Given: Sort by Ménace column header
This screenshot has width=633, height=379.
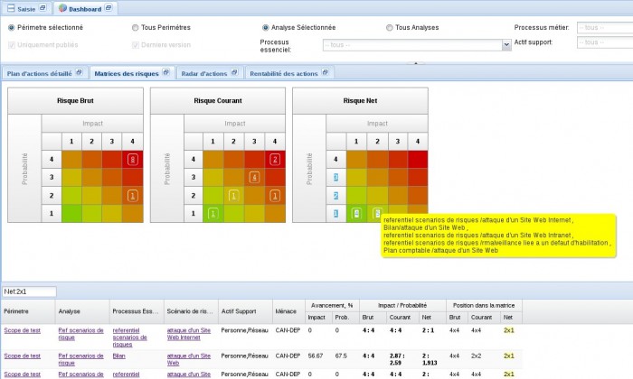Looking at the screenshot, I should [x=288, y=311].
